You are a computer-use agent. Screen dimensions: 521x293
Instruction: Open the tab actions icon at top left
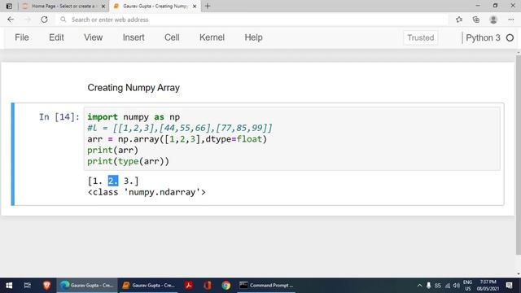tap(9, 6)
